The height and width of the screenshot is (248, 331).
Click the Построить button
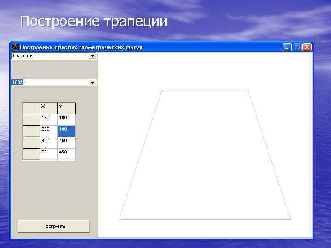pyautogui.click(x=54, y=226)
